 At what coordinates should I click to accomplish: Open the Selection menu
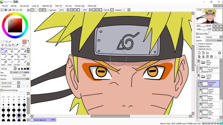point(47,6)
